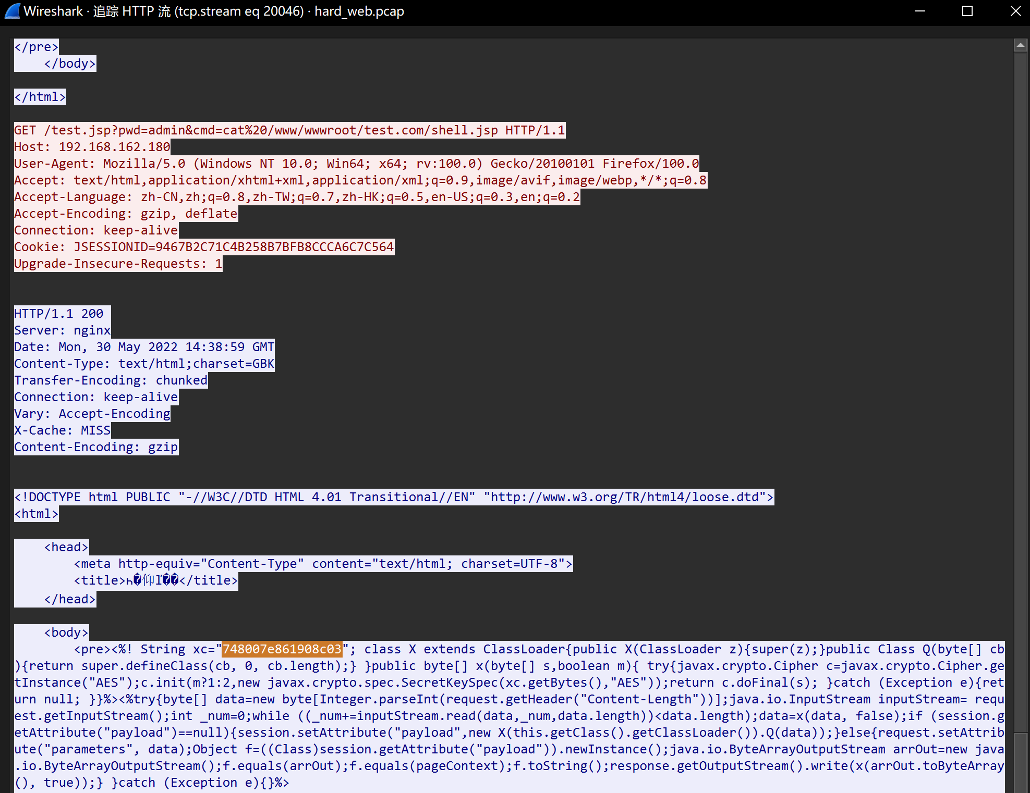
Task: Click the User-Agent Mozilla/5.0 header line
Action: pyautogui.click(x=357, y=164)
